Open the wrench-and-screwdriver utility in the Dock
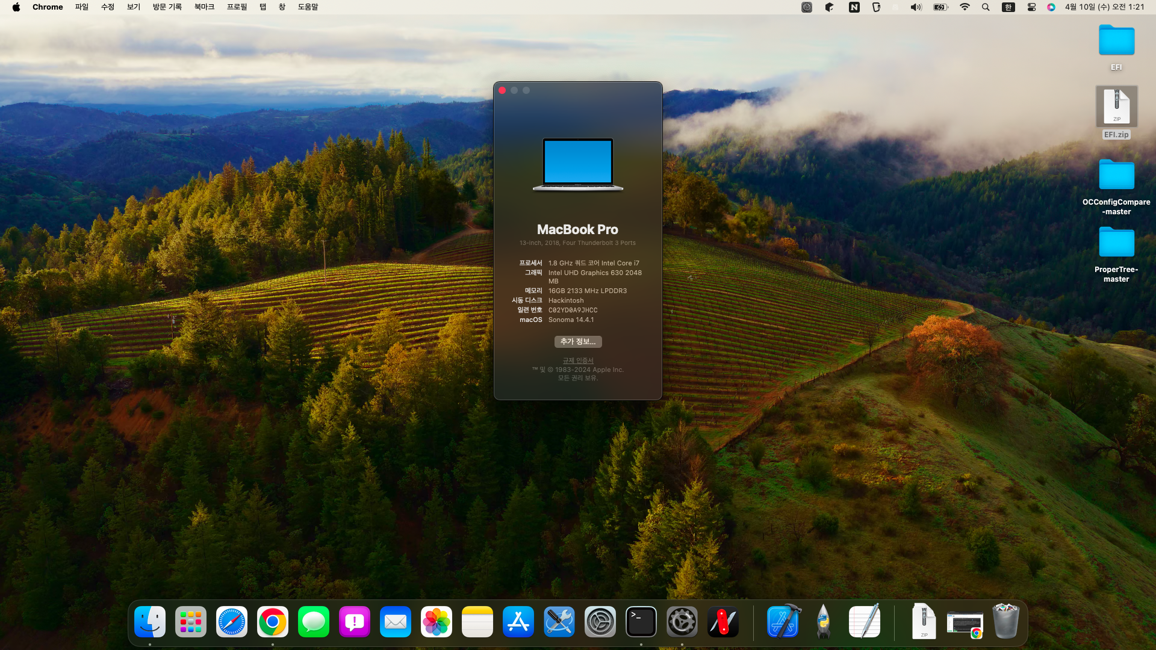 [x=559, y=622]
